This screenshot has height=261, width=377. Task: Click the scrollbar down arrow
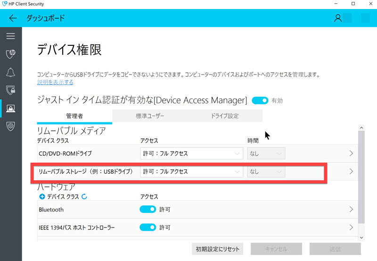[361, 237]
